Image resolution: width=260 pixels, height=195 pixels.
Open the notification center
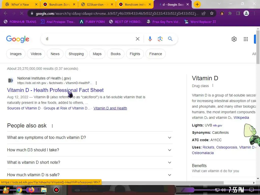click(x=252, y=190)
